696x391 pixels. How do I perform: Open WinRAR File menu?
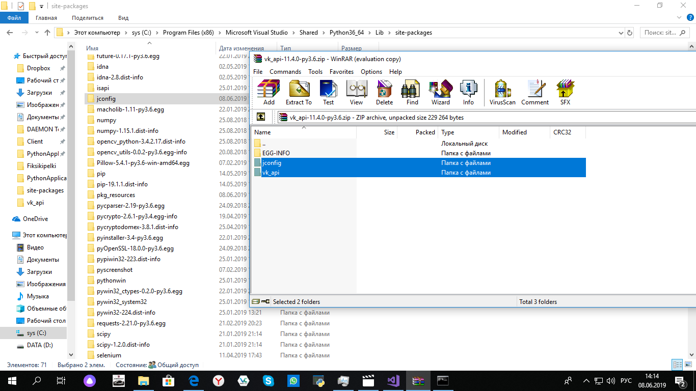click(258, 72)
